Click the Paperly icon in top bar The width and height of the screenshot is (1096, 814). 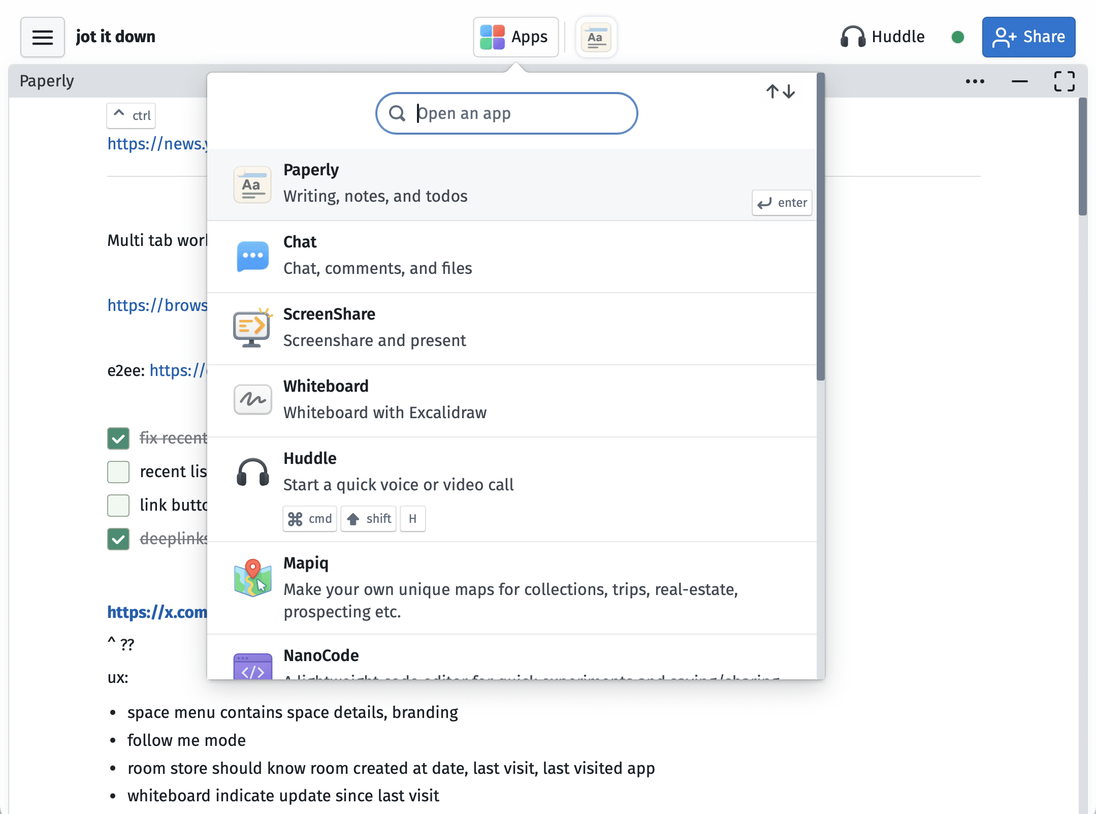pos(596,37)
